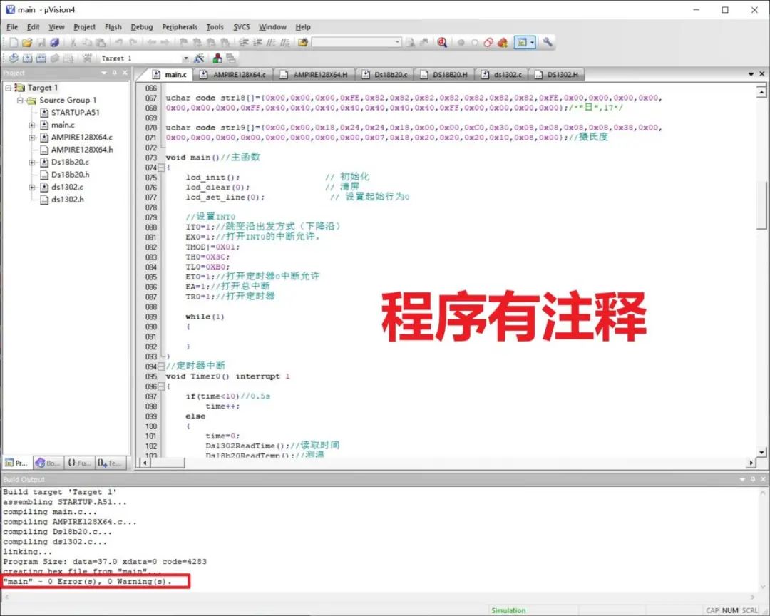This screenshot has width=770, height=616.
Task: Click the Build target icon
Action: point(28,58)
